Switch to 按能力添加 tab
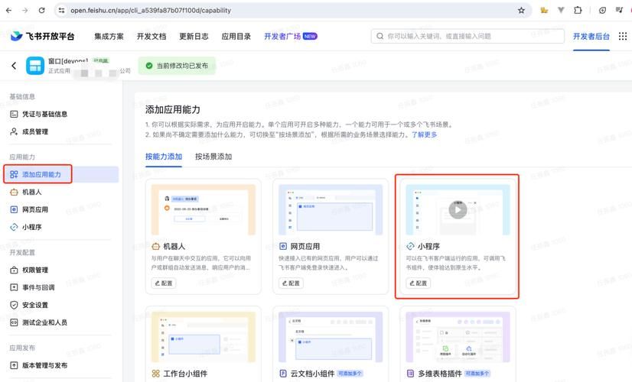Image resolution: width=632 pixels, height=382 pixels. point(164,157)
